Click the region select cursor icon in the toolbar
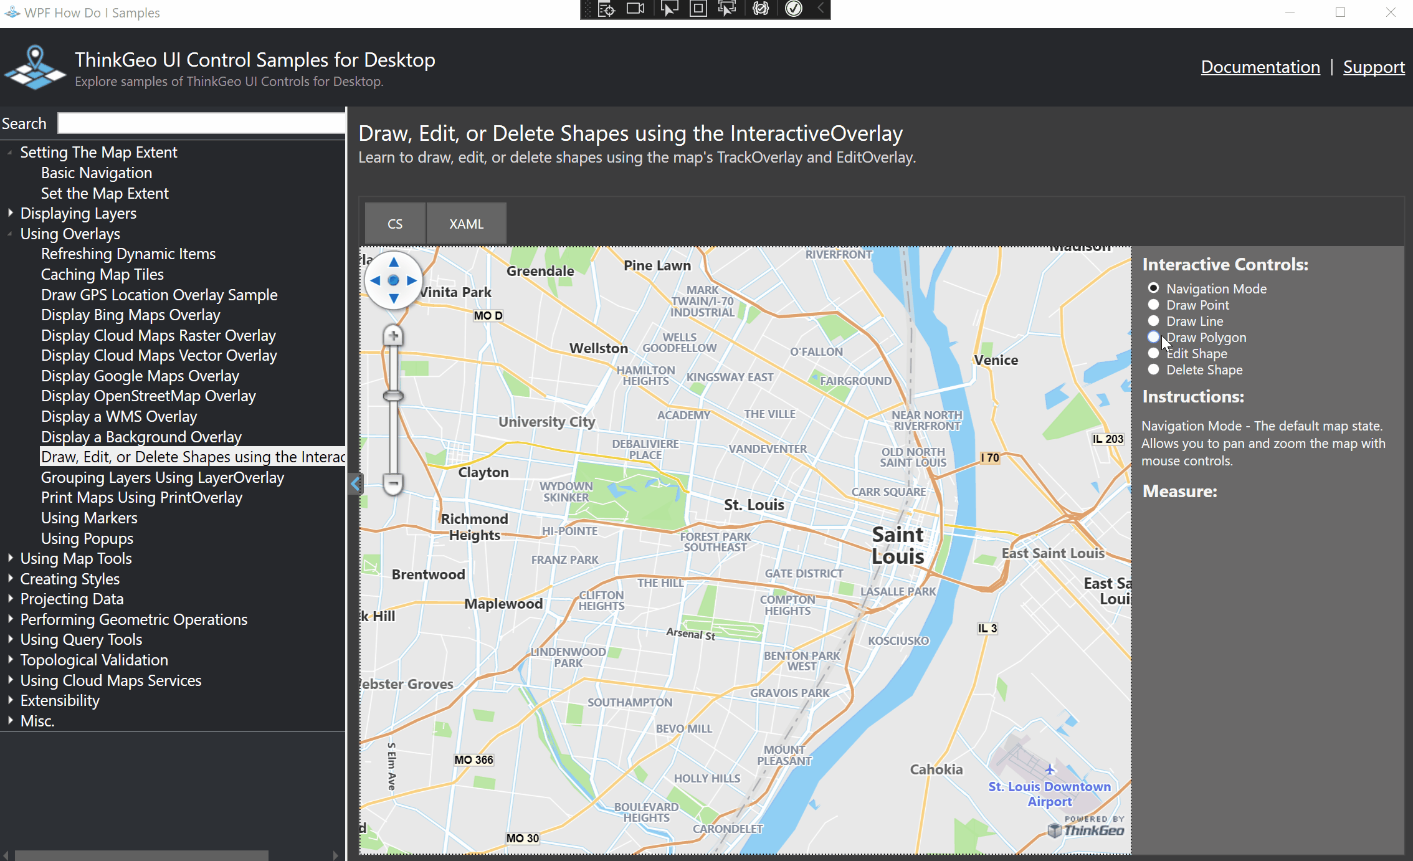The image size is (1413, 861). point(727,9)
